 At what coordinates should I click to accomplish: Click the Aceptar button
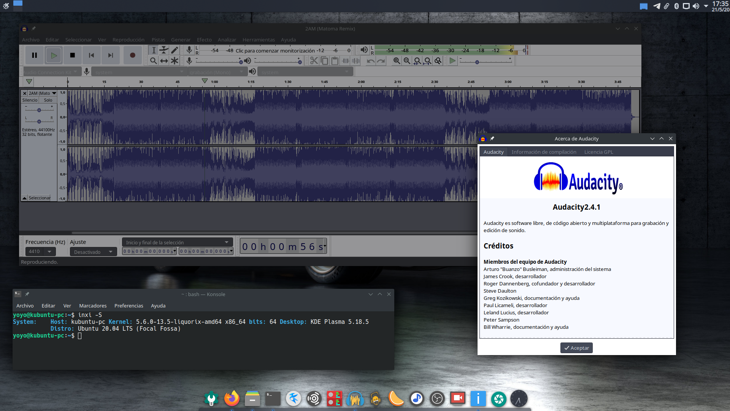[x=576, y=348]
